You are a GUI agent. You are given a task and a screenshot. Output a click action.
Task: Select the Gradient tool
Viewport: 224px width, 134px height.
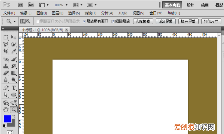coord(14,73)
